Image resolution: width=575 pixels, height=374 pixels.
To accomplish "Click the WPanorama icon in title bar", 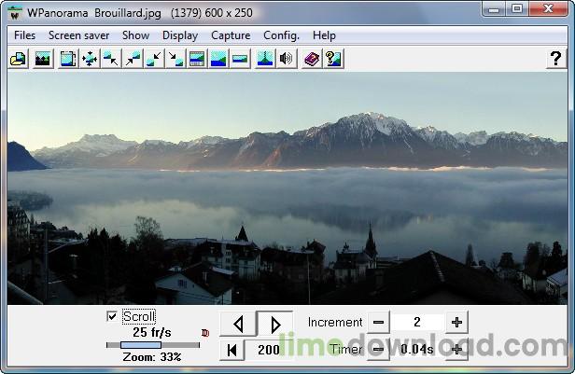I will pyautogui.click(x=15, y=13).
